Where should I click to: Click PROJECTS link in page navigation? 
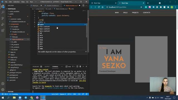tap(135, 12)
